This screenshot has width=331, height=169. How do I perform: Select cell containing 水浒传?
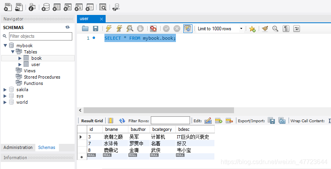pos(115,143)
